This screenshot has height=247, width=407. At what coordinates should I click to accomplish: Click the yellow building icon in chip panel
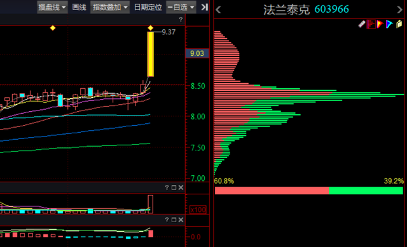[399, 24]
